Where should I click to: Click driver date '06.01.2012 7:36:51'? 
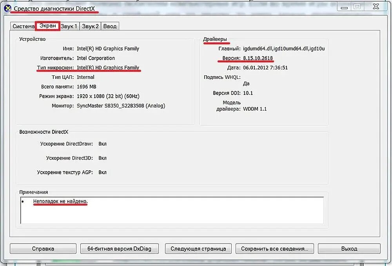pyautogui.click(x=265, y=67)
